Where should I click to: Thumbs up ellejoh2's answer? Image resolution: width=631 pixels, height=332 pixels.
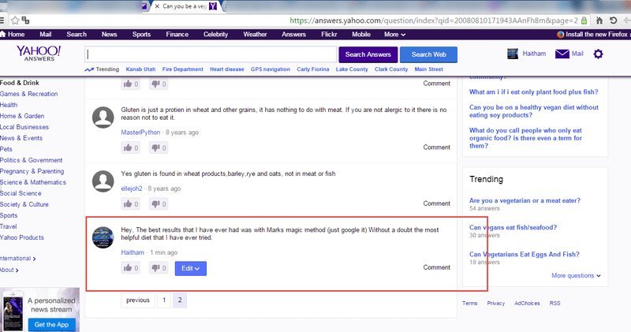coord(130,204)
